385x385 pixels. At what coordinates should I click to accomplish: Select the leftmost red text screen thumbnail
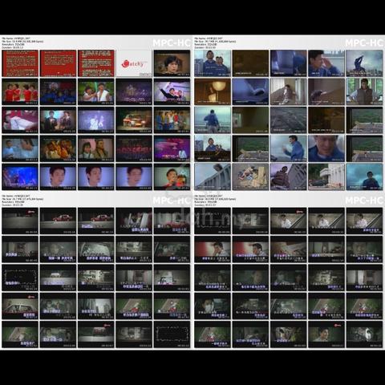[x=20, y=63]
